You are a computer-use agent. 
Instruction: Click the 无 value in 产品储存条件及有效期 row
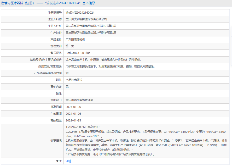pyautogui.click(x=67, y=73)
